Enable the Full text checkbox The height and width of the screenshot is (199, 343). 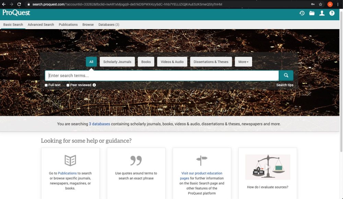click(x=46, y=85)
